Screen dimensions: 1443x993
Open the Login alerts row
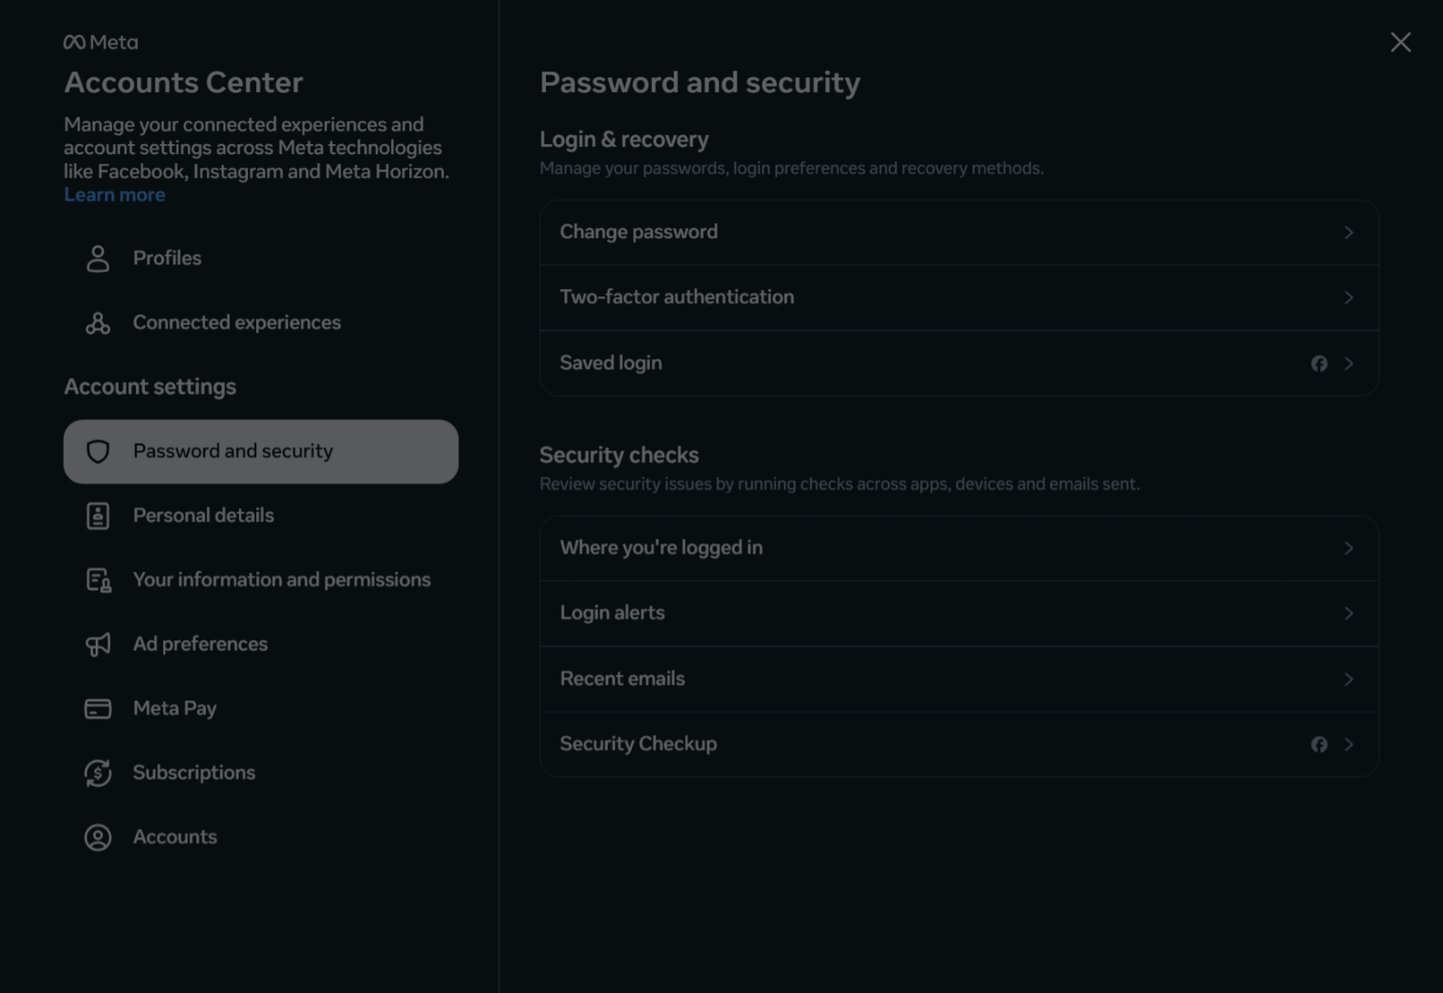959,614
